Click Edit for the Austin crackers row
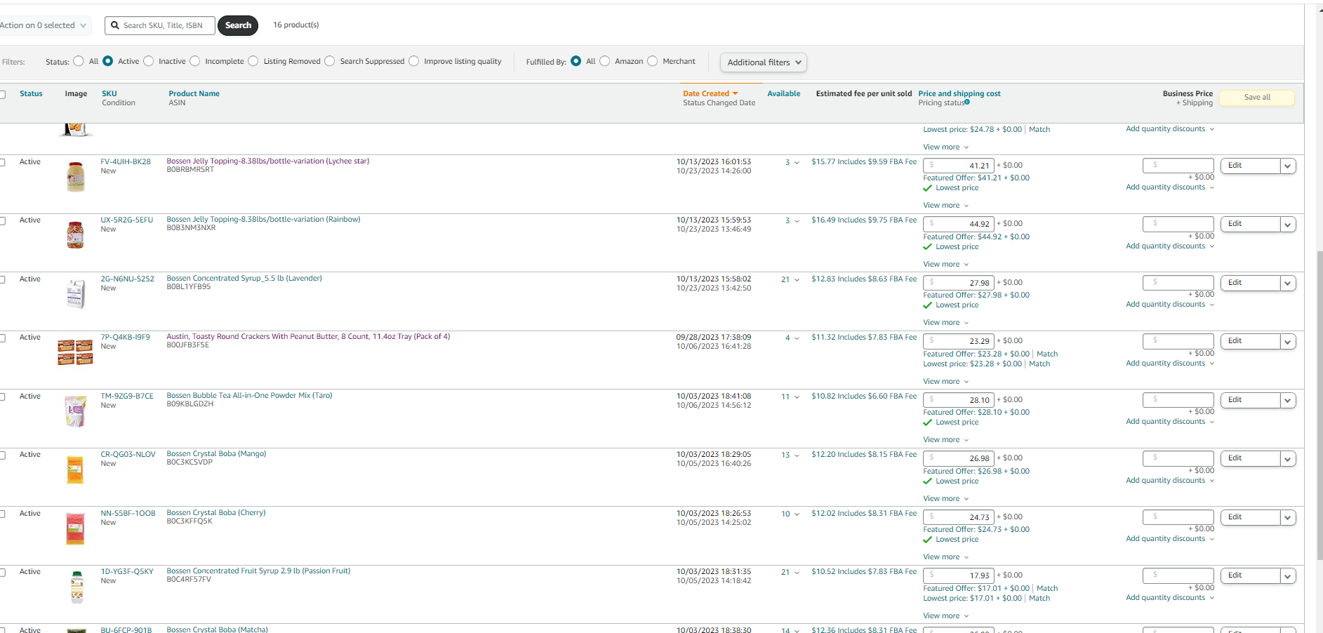Viewport: 1323px width, 633px height. [x=1250, y=342]
